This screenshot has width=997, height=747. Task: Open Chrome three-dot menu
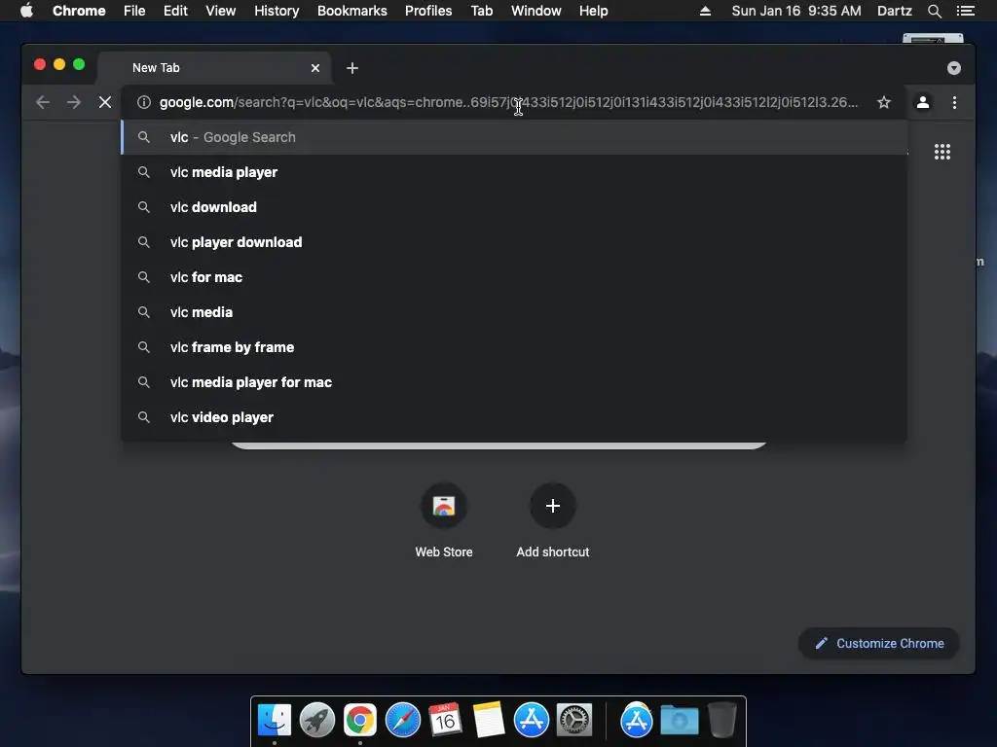click(x=954, y=102)
